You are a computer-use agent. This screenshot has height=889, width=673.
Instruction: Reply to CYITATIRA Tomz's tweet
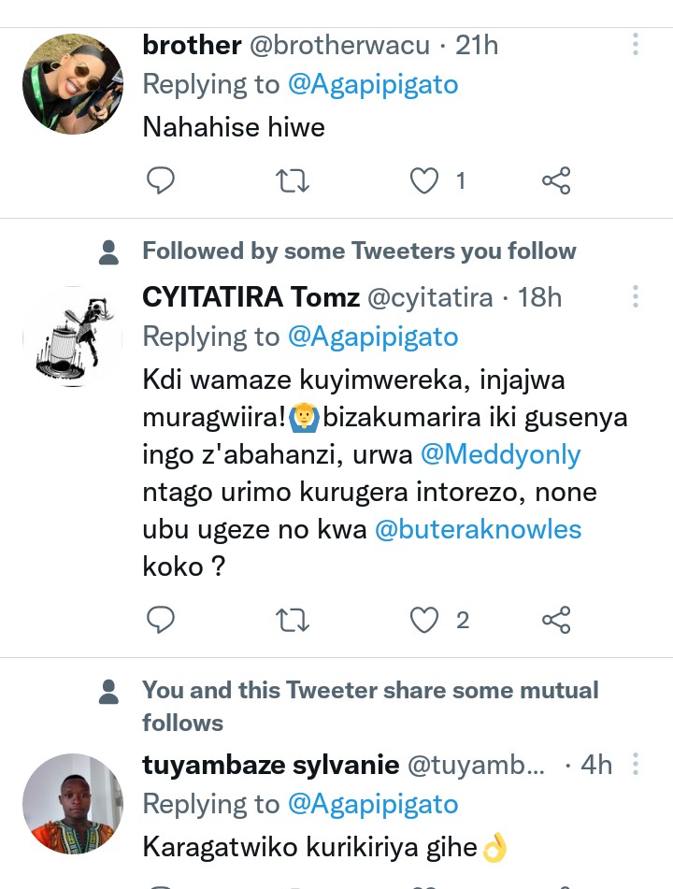pos(162,620)
